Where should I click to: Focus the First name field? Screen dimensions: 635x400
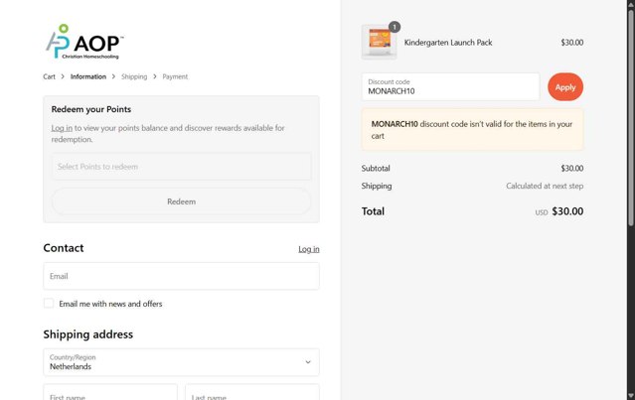pyautogui.click(x=110, y=392)
